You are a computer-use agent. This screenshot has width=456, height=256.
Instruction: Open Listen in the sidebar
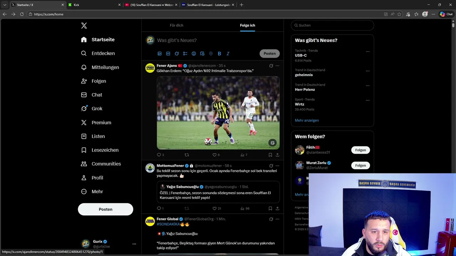pyautogui.click(x=93, y=137)
